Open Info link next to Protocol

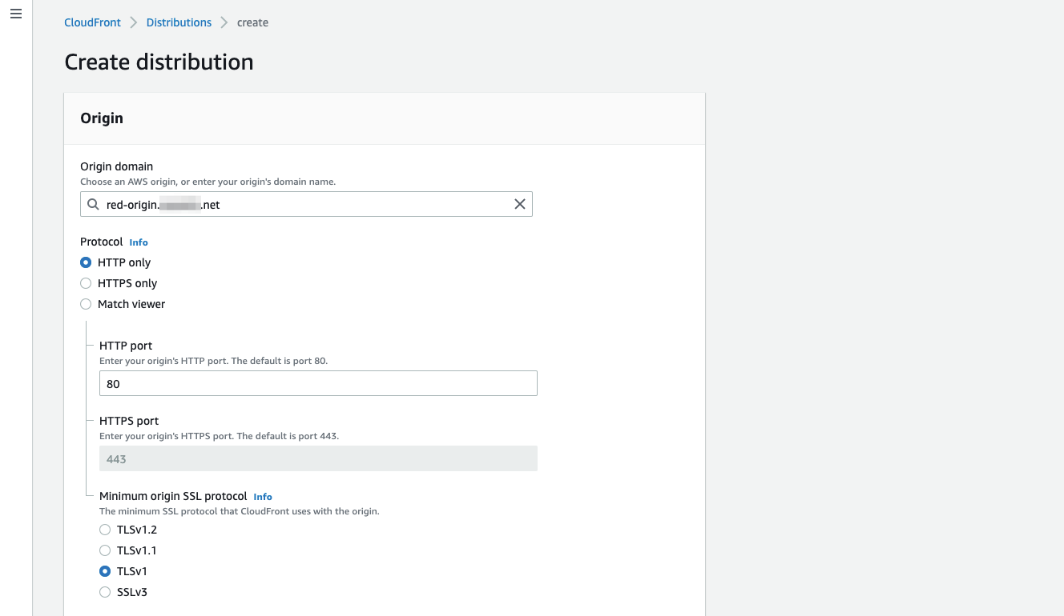tap(139, 242)
